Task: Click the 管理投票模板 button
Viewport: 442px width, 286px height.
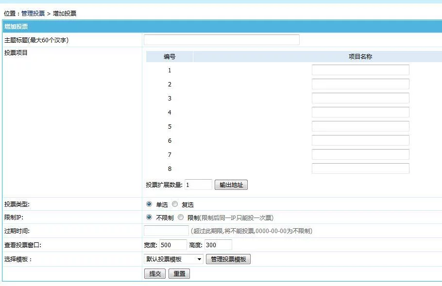Action: pos(228,259)
